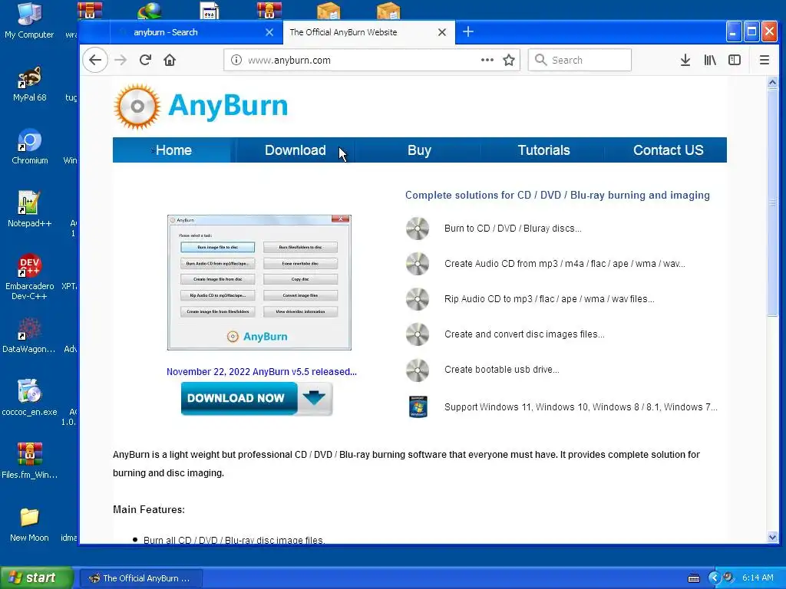
Task: Show site information for www.anyburn.com
Action: pyautogui.click(x=236, y=60)
